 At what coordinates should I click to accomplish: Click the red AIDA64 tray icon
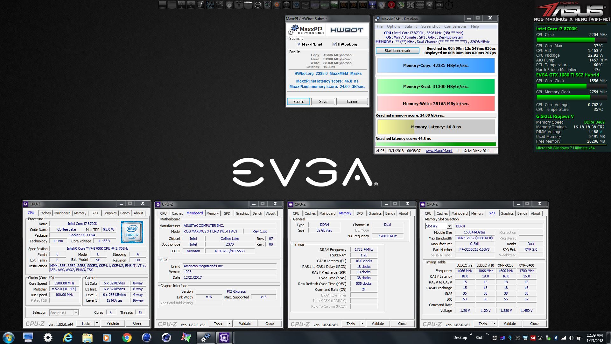533,338
